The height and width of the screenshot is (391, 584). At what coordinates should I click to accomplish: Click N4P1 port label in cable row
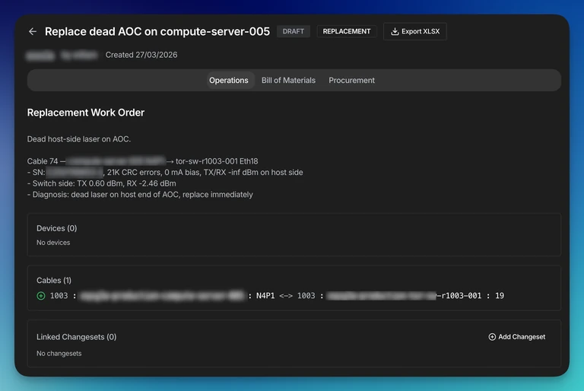pos(265,296)
